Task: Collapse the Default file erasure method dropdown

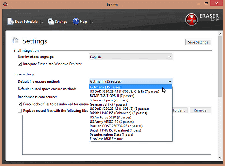Action: 130,82
